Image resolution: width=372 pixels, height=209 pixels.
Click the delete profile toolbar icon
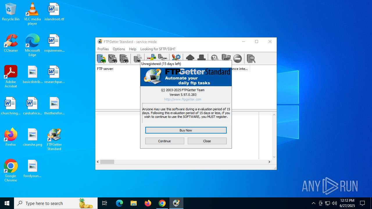pyautogui.click(x=124, y=59)
